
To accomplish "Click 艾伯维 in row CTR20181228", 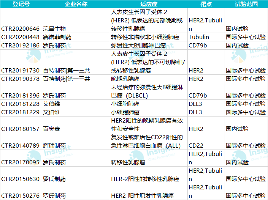I will [x=51, y=104].
